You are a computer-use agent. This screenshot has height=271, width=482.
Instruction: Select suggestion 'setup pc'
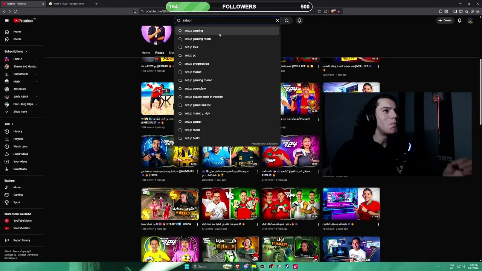pos(227,55)
